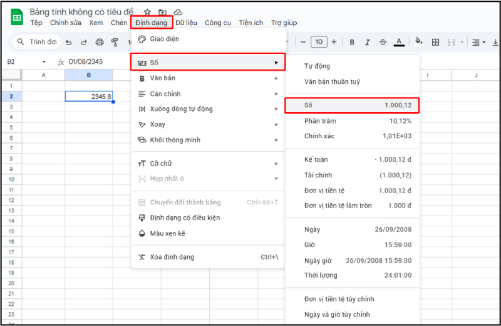
Task: Click the print icon
Action: (x=100, y=42)
